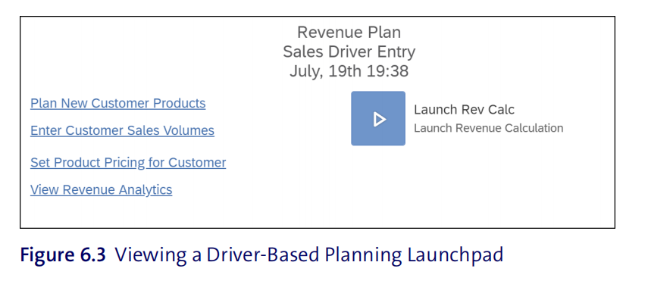Open Plan New Customer Products link

(x=117, y=103)
